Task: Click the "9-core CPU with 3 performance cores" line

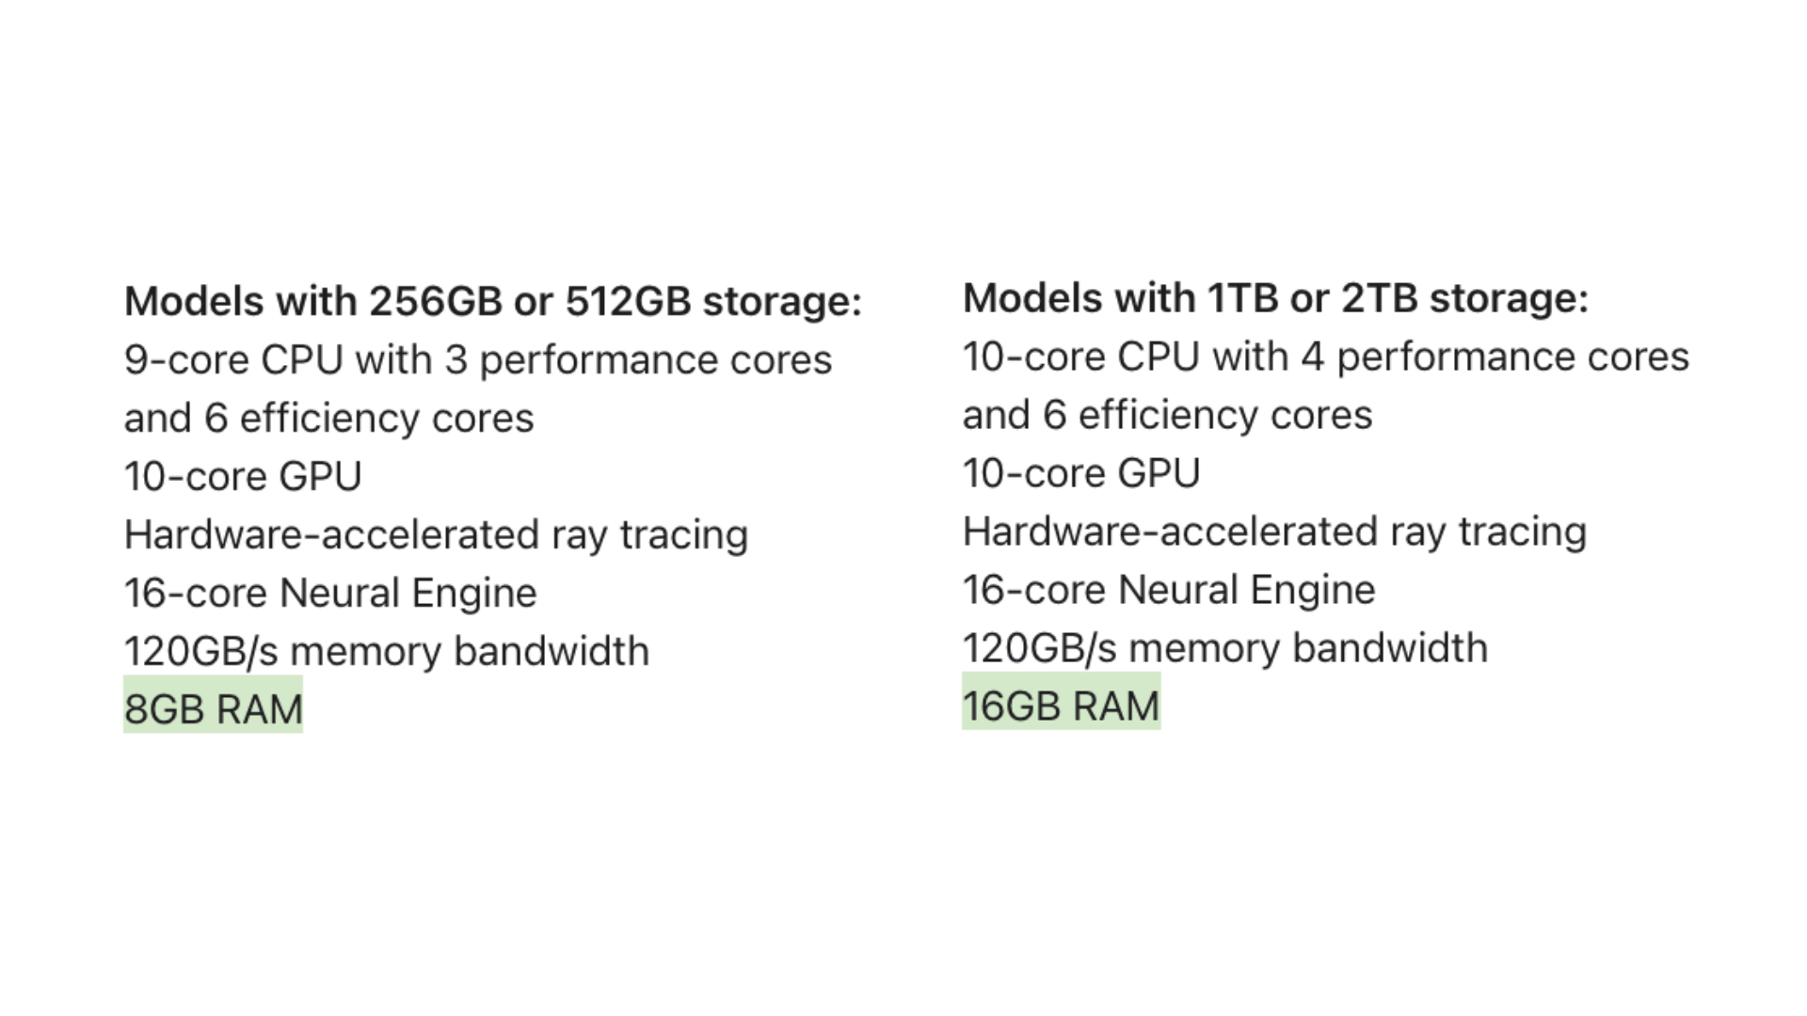Action: pyautogui.click(x=478, y=360)
